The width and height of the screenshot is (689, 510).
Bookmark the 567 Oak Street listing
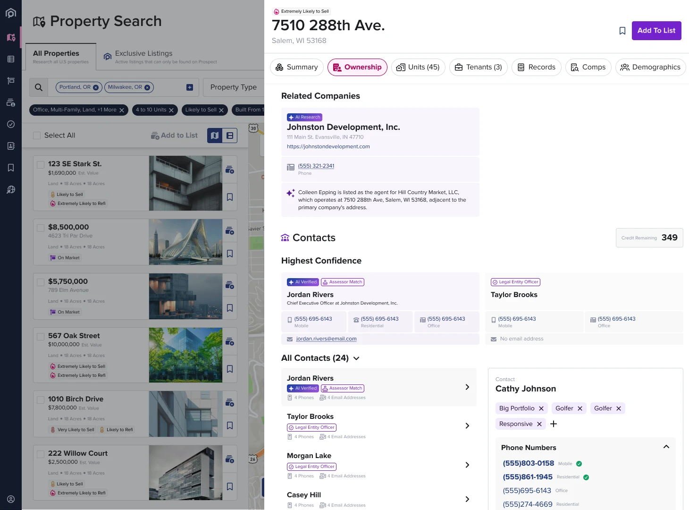(x=230, y=369)
